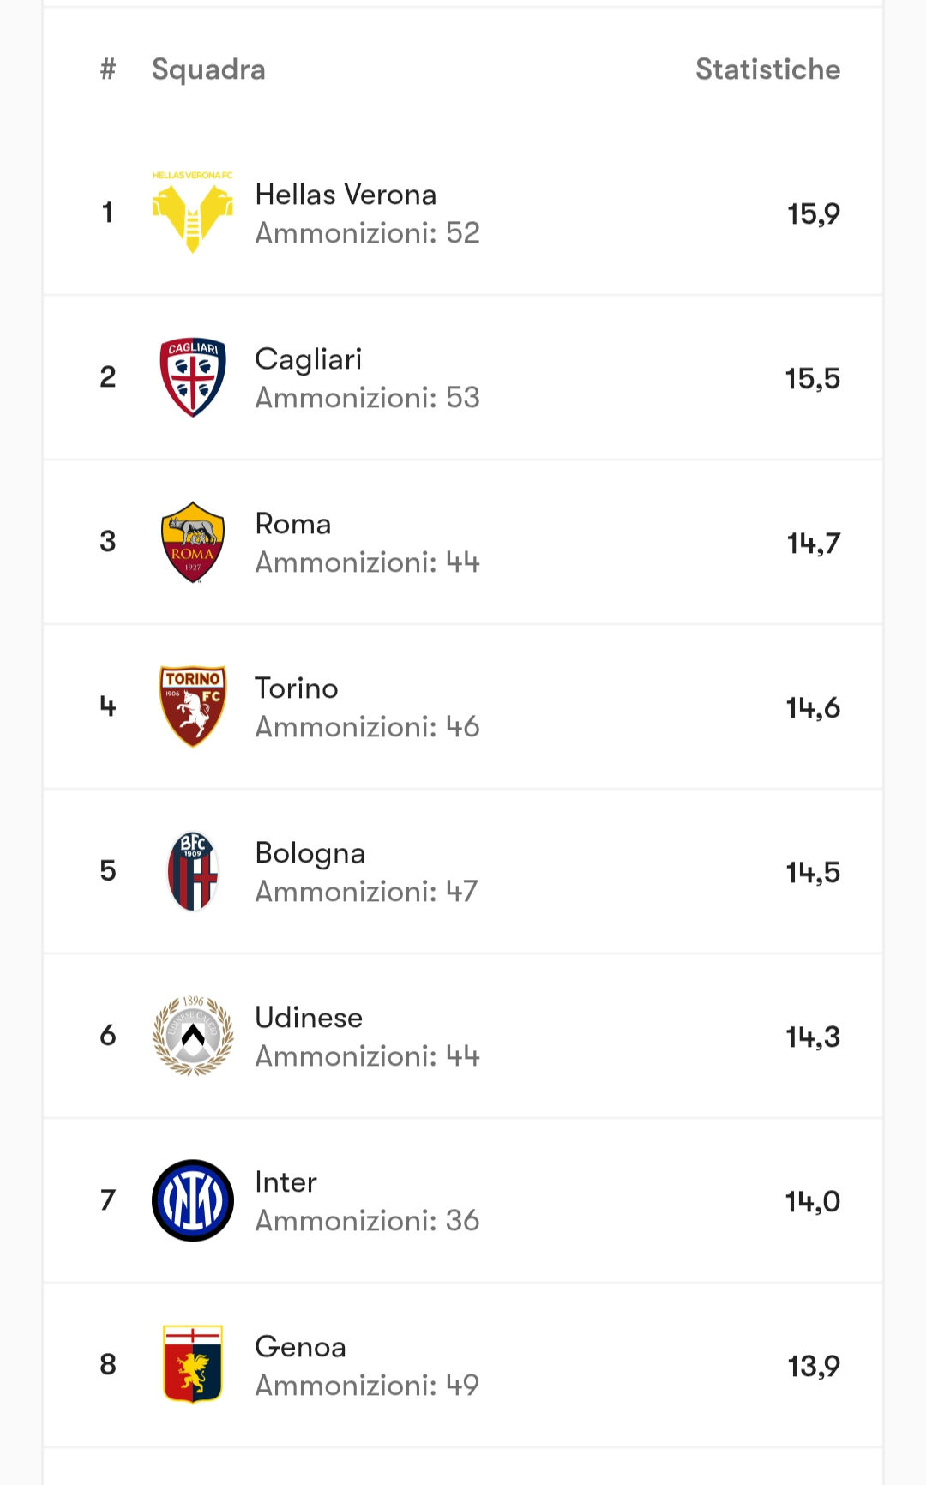926x1485 pixels.
Task: Click the Squadra column header
Action: (x=208, y=69)
